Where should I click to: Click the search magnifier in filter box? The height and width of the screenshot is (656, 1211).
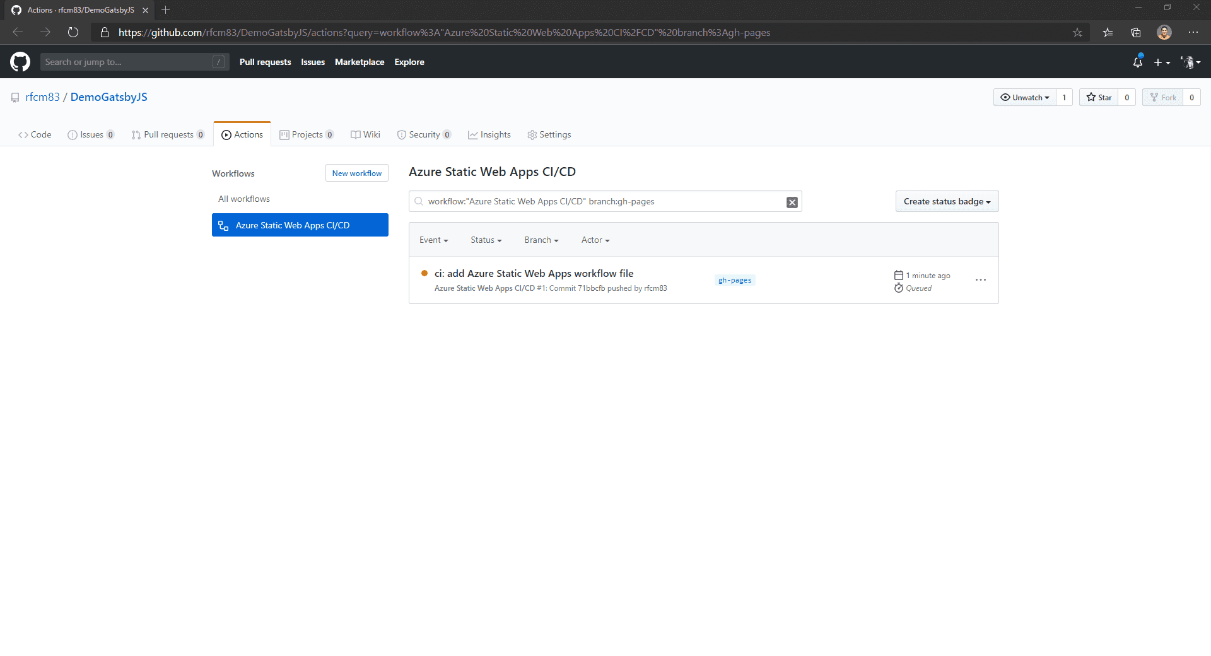[419, 201]
